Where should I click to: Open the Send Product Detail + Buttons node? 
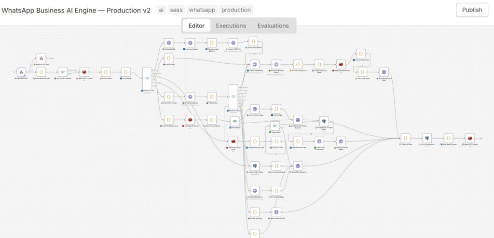pos(298,120)
